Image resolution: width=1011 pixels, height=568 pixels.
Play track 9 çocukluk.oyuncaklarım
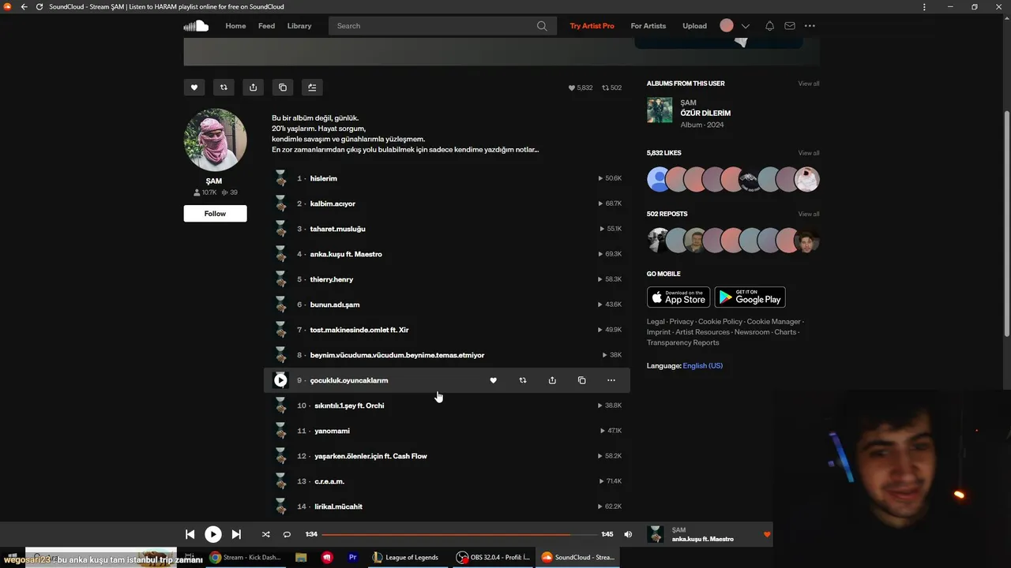[x=280, y=380]
